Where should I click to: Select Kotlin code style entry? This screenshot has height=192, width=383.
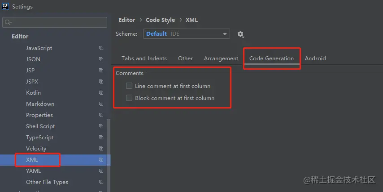(x=34, y=92)
